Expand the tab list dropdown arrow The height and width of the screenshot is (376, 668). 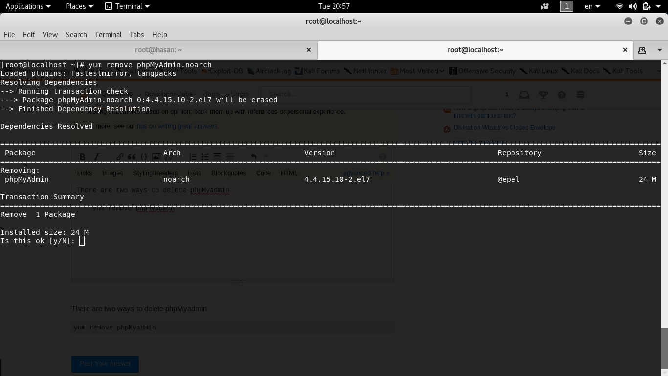[659, 50]
